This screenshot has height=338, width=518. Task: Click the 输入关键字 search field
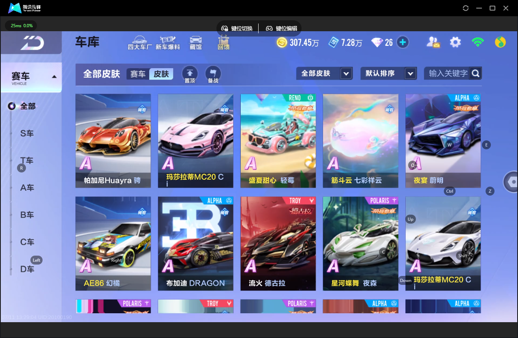447,73
